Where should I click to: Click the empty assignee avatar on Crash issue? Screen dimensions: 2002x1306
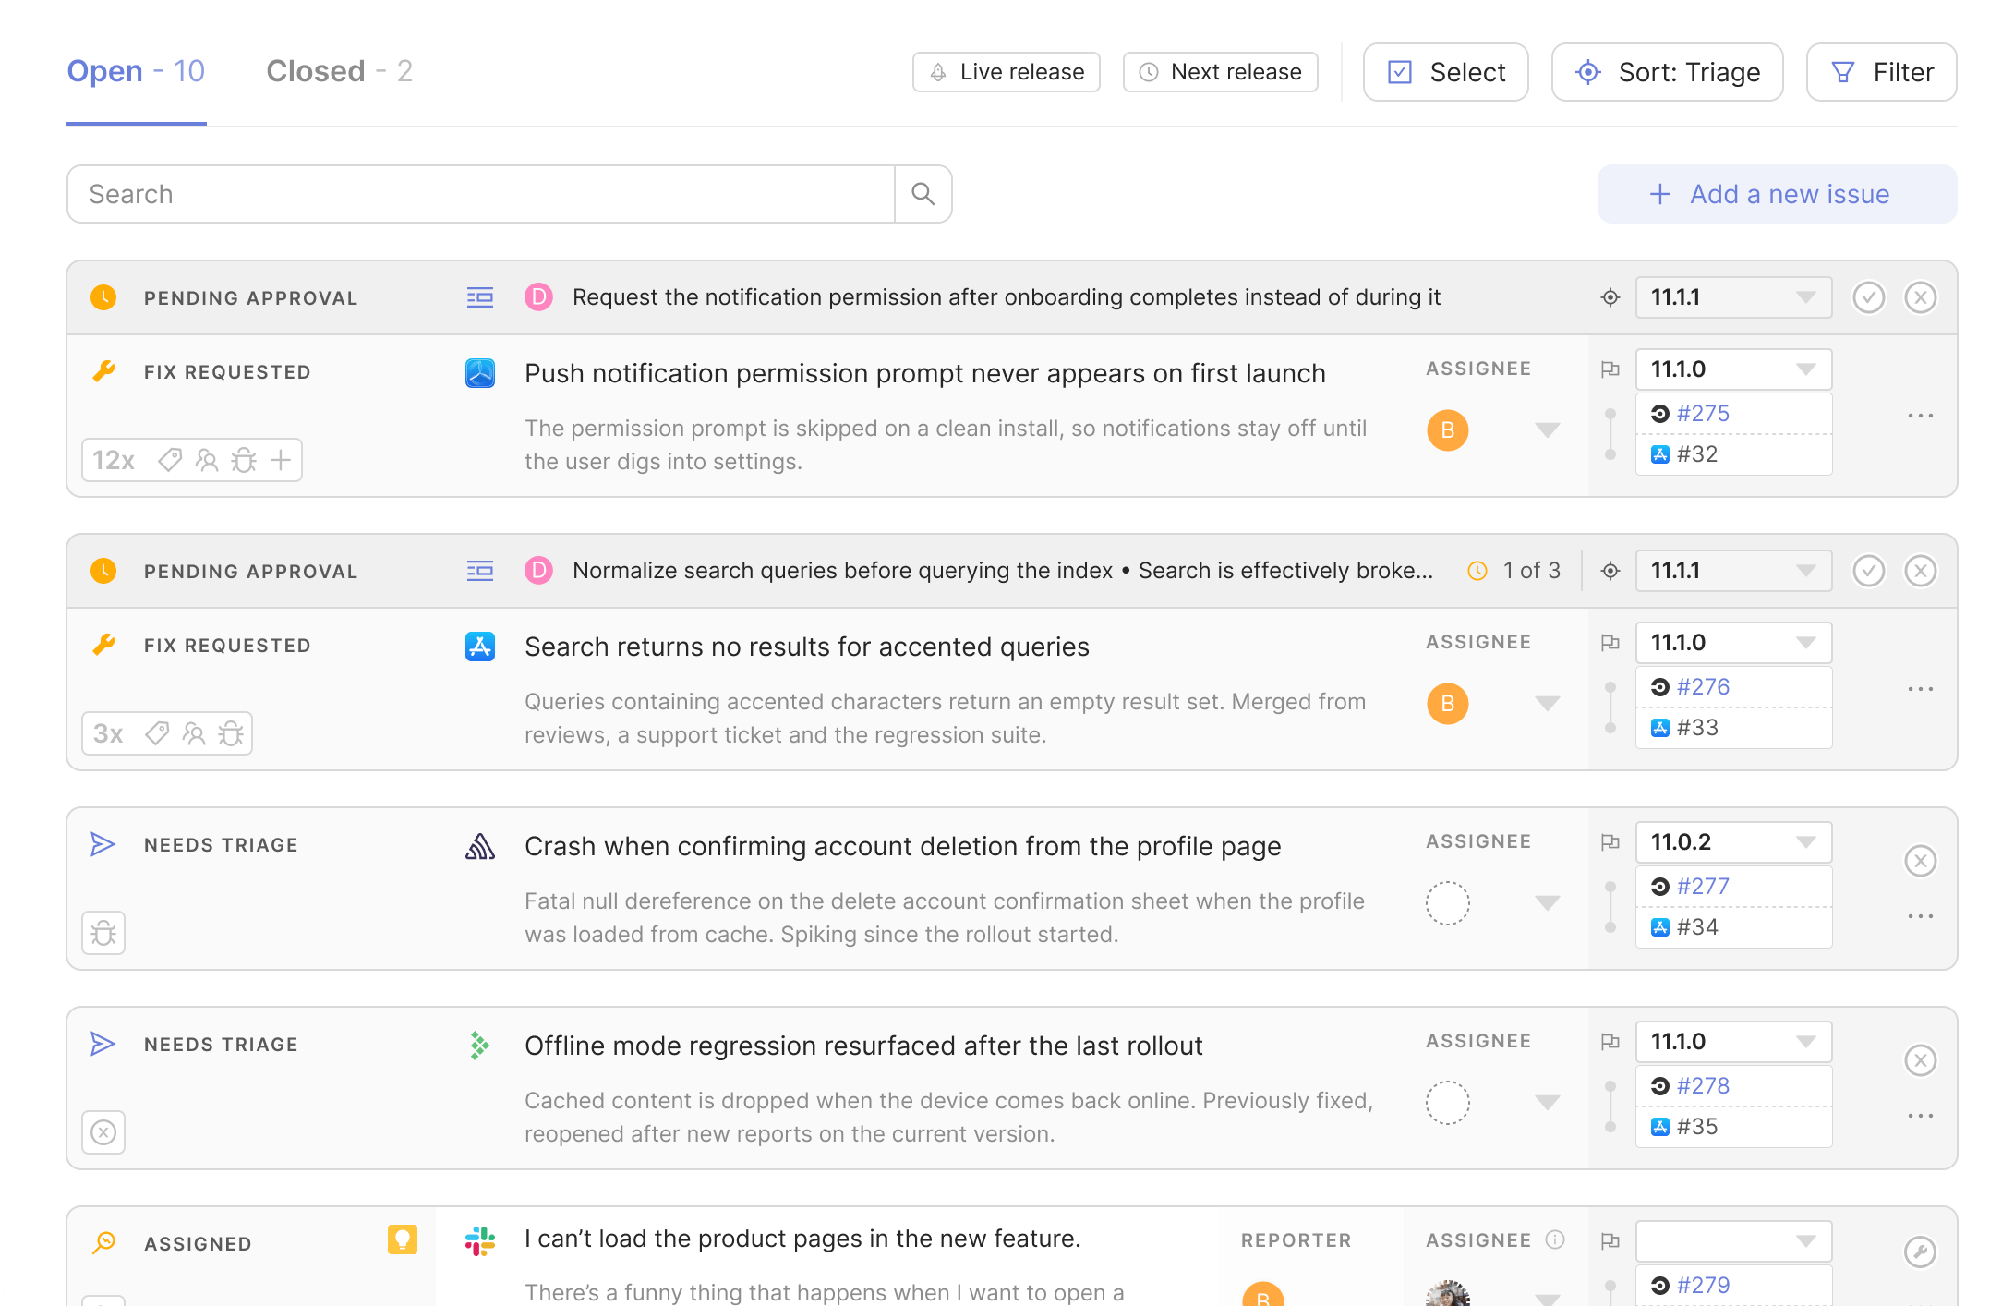pos(1447,903)
